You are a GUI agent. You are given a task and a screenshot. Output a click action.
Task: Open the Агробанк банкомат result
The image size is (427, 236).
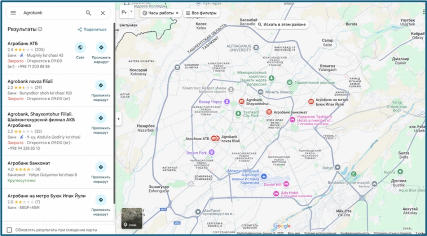pyautogui.click(x=29, y=163)
